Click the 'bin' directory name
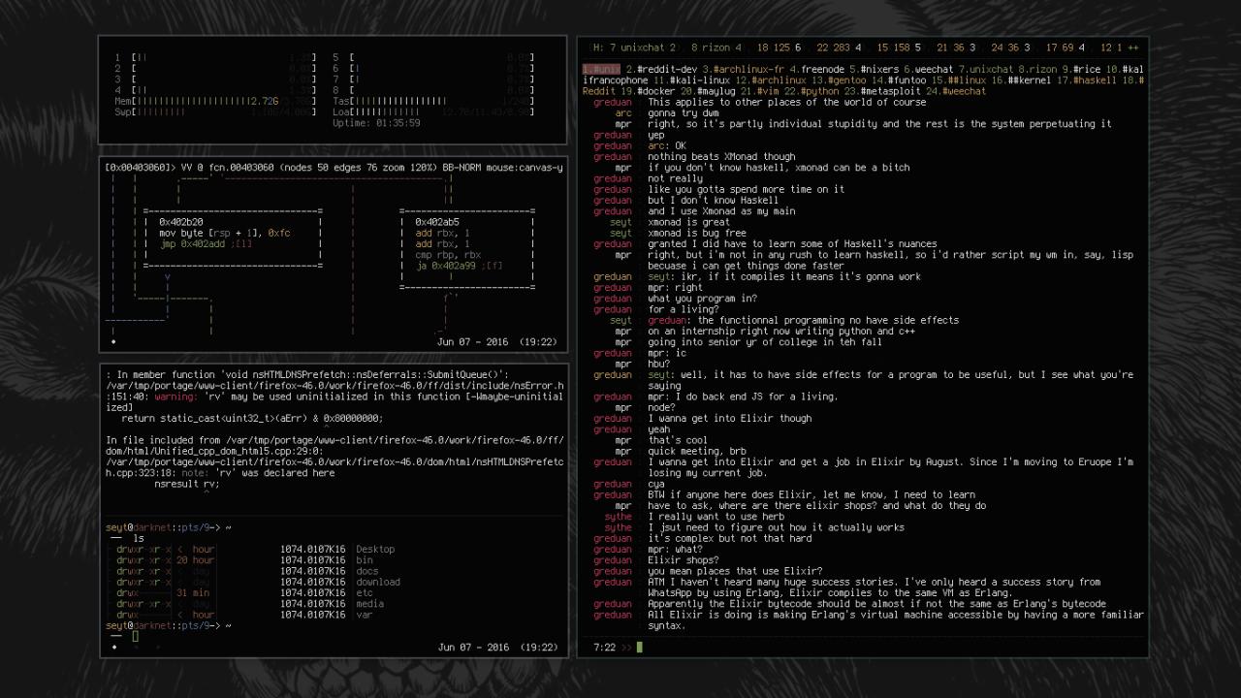The width and height of the screenshot is (1241, 698). 365,560
